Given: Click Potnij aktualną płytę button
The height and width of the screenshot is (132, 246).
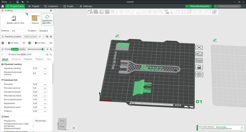Looking at the screenshot, I should tap(200, 6).
